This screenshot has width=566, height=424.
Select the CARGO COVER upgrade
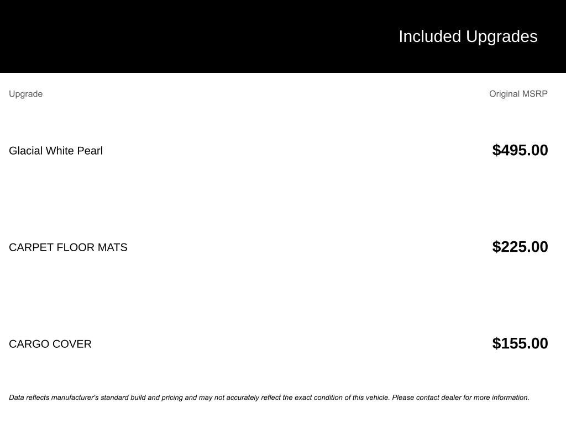click(x=50, y=344)
